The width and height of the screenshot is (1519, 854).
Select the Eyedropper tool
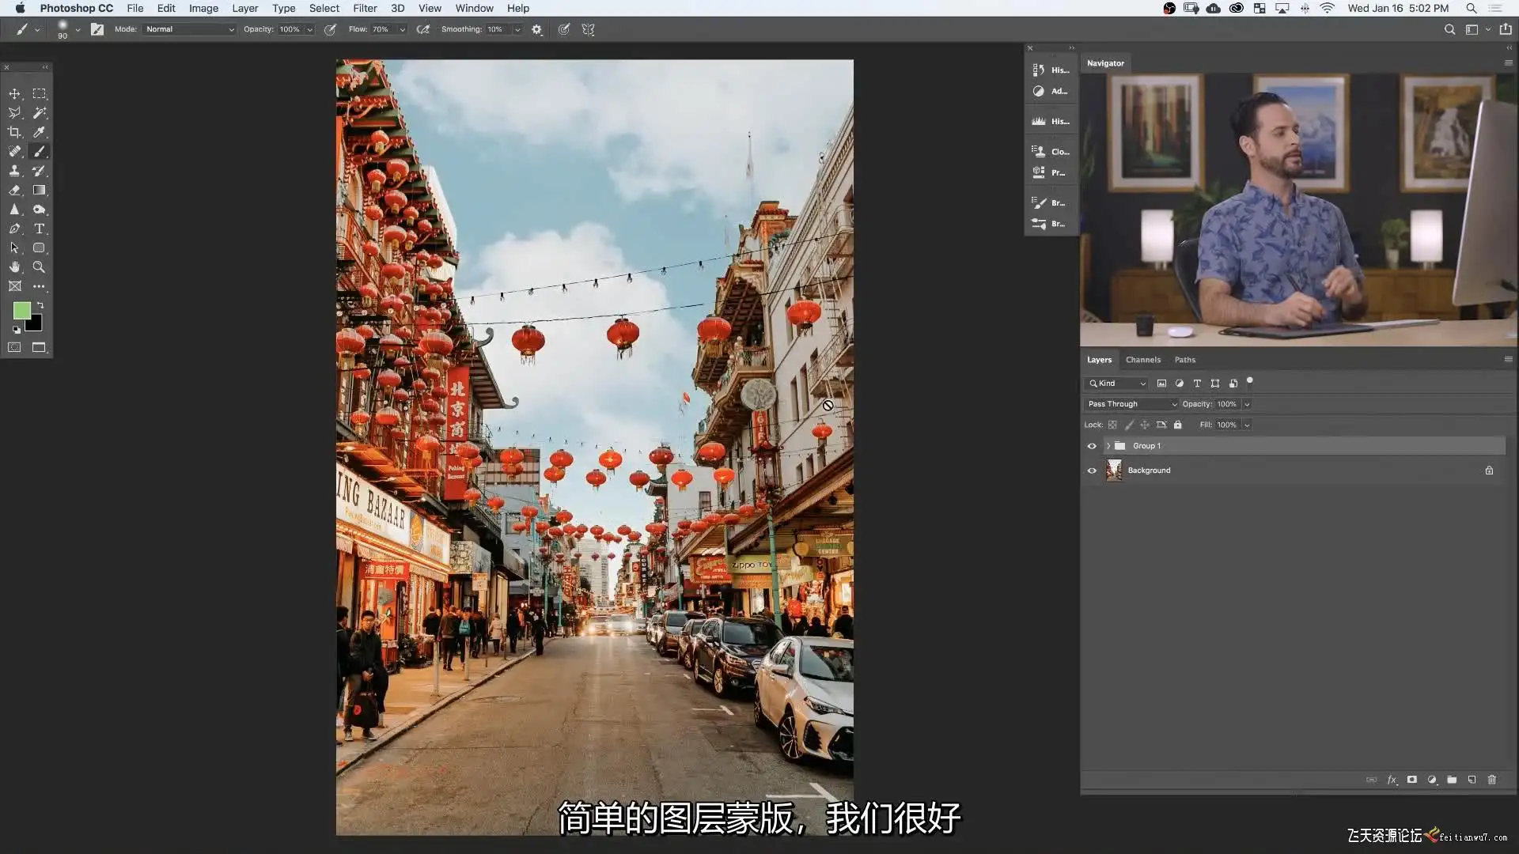(39, 132)
